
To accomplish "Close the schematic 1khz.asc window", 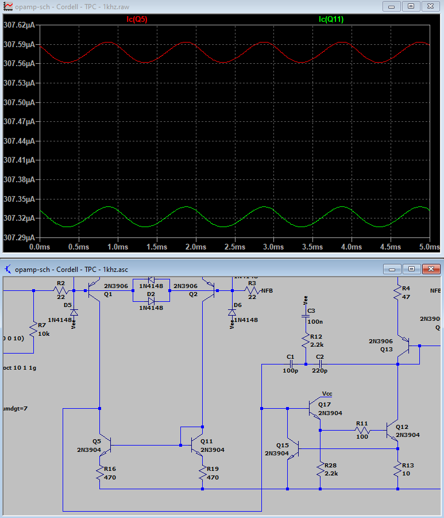I will tap(431, 269).
